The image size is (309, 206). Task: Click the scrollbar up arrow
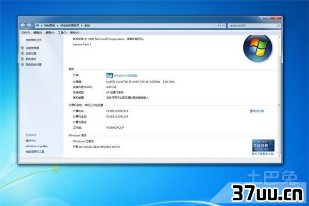279,37
